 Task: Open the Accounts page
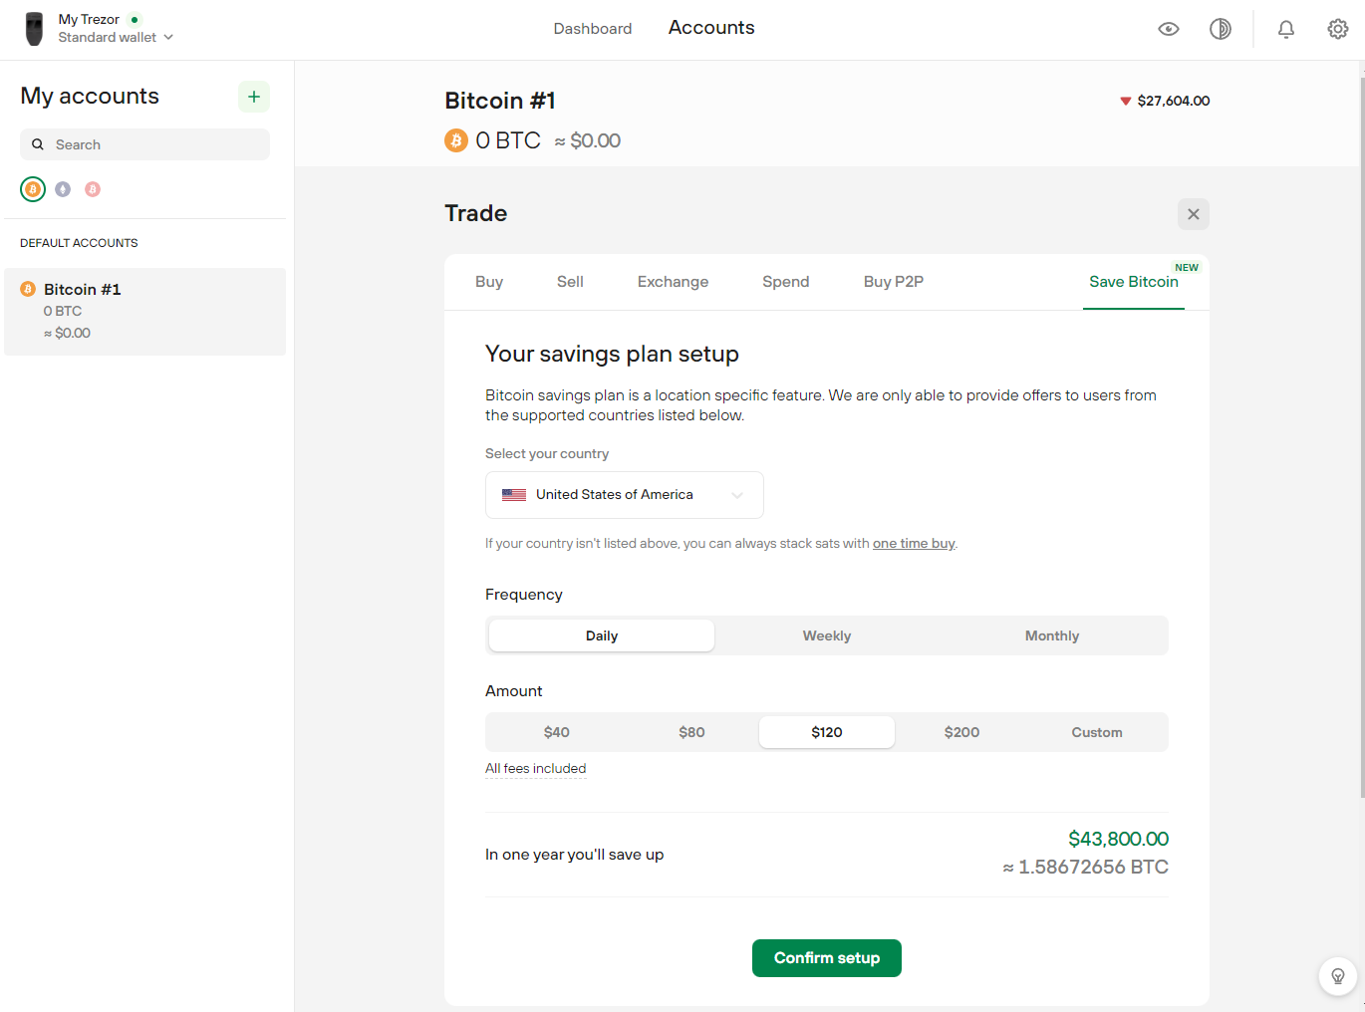pyautogui.click(x=711, y=28)
